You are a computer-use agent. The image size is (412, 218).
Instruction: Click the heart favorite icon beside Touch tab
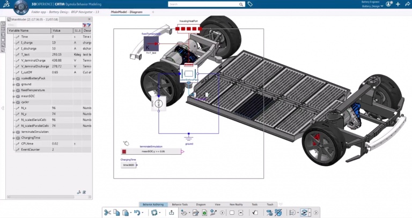coord(281,204)
